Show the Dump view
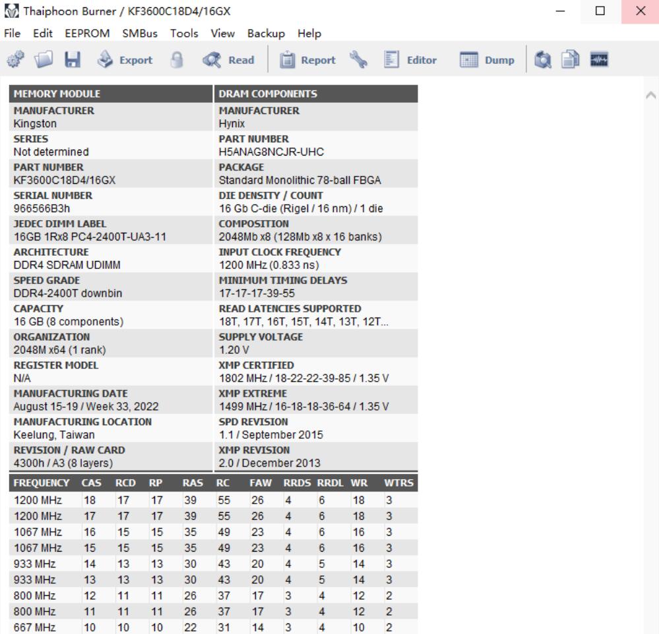659x634 pixels. tap(487, 60)
